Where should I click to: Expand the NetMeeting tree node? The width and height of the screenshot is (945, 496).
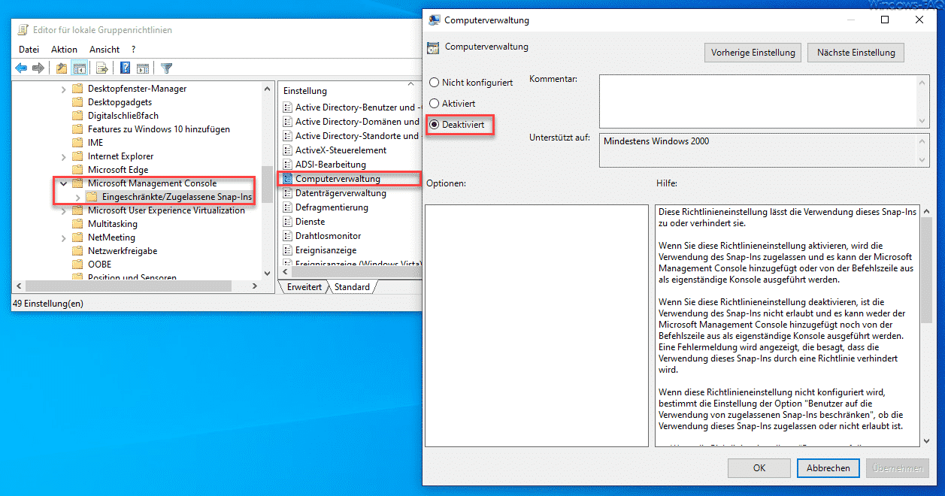coord(64,237)
